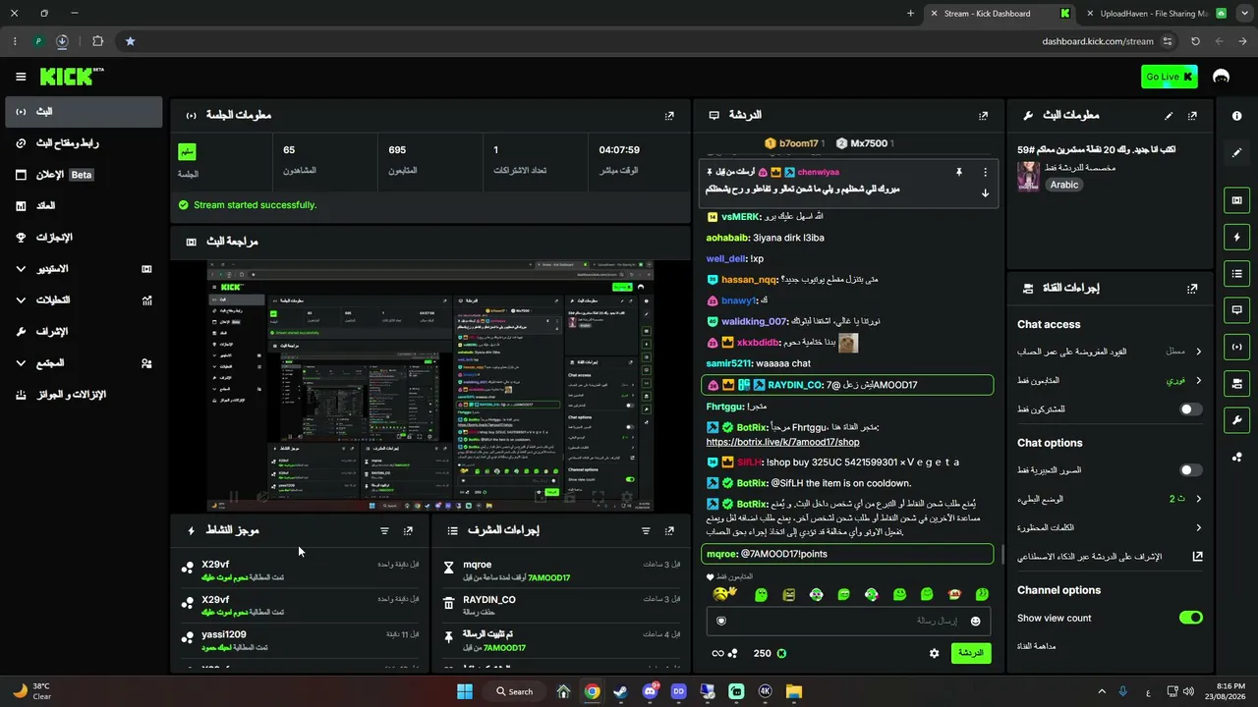Open Advertising Beta (الإعلان) in sidebar

(84, 175)
